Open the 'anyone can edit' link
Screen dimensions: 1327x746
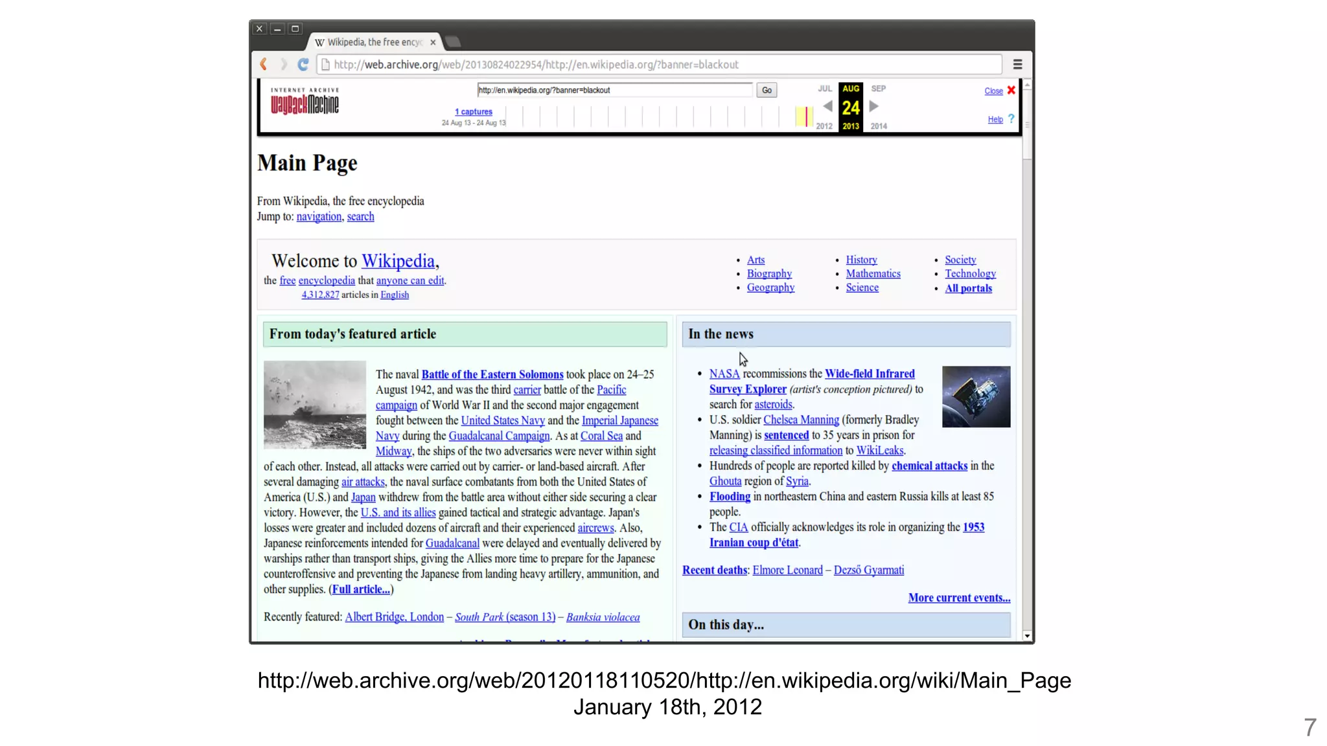tap(410, 280)
